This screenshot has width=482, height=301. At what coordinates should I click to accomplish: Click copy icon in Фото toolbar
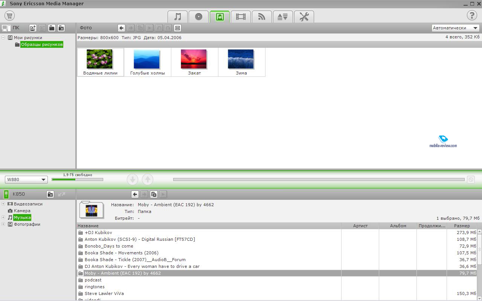tap(140, 28)
